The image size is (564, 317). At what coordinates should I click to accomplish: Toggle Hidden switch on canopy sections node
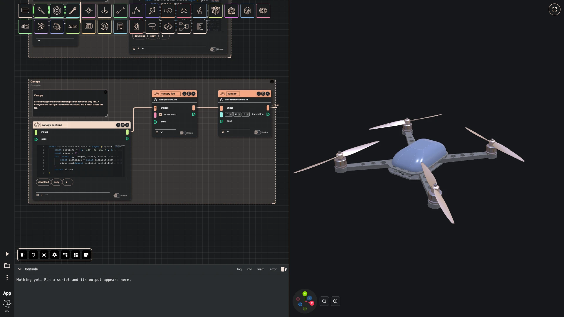point(117,196)
